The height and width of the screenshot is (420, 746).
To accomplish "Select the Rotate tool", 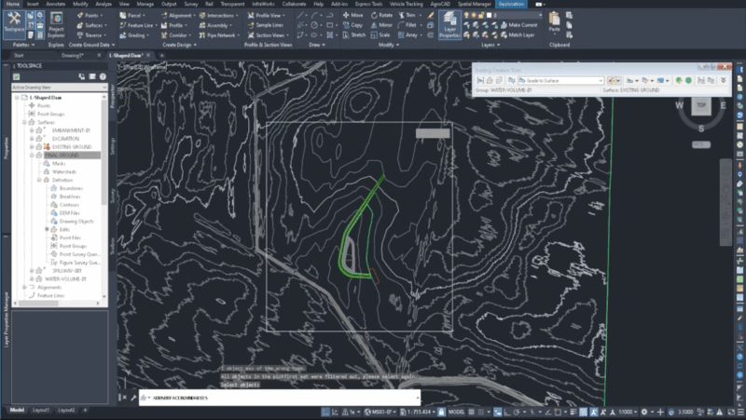I will 381,15.
